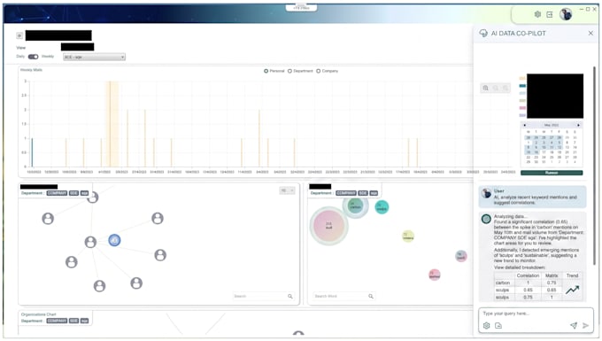Click the upper-right person node in network
The height and width of the screenshot is (341, 602).
click(x=158, y=218)
